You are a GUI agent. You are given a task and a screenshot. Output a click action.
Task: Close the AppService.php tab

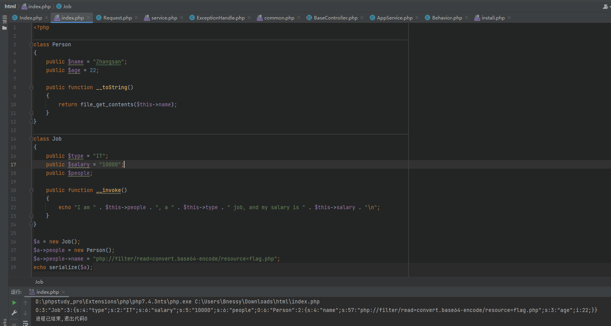[x=417, y=18]
